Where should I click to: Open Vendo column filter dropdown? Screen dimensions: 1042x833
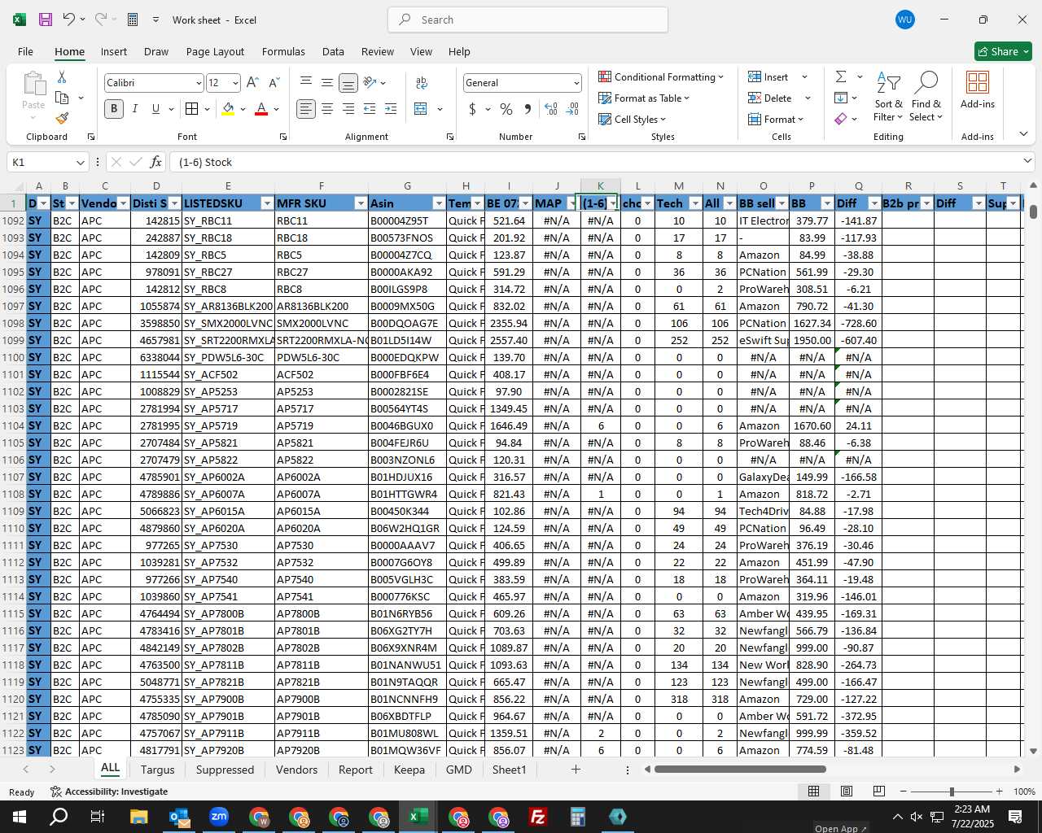(123, 203)
